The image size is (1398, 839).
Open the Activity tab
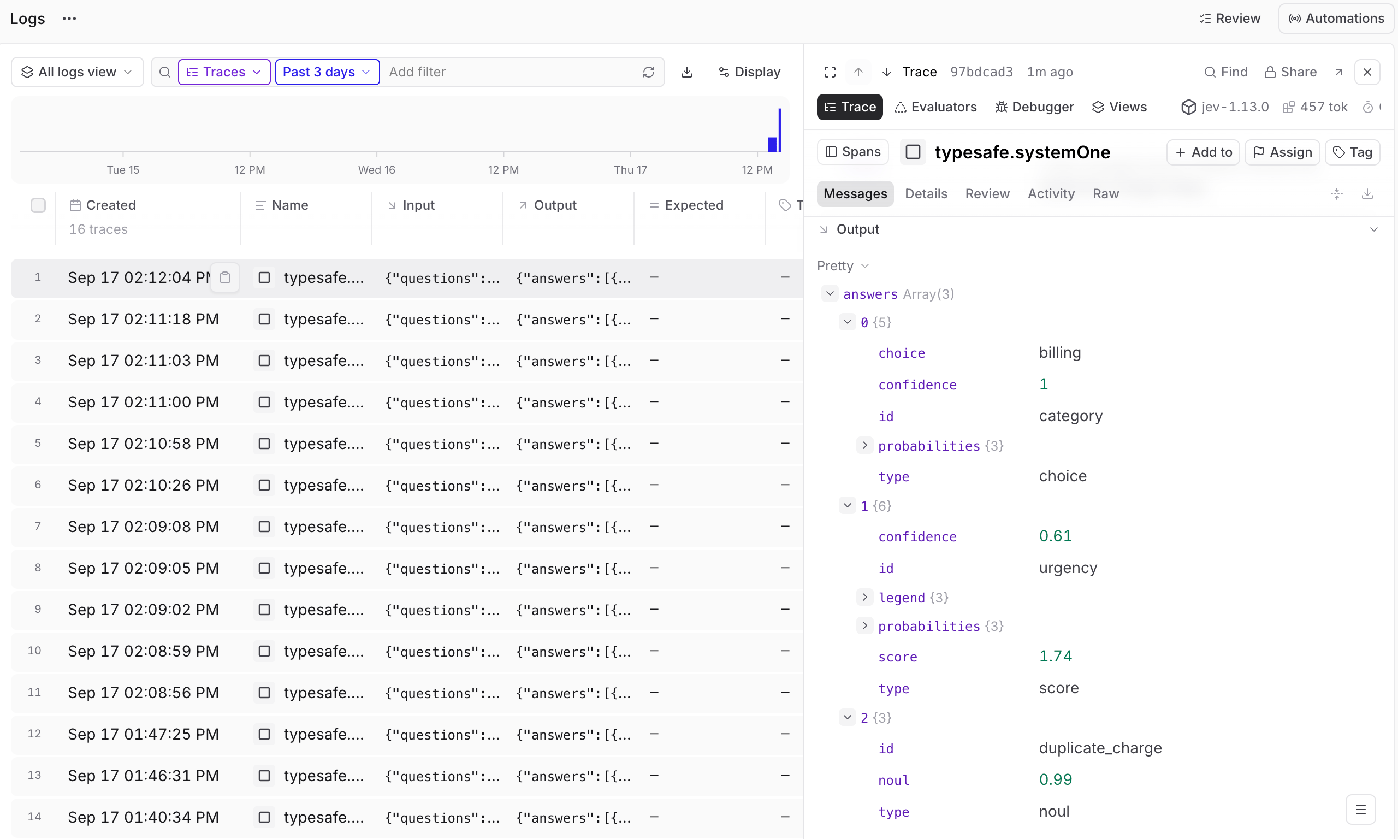pos(1051,194)
